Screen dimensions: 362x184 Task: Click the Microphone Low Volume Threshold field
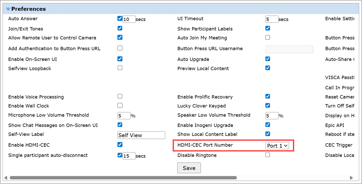pos(124,116)
